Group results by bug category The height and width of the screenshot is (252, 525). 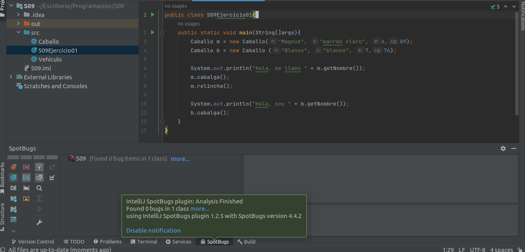click(26, 167)
